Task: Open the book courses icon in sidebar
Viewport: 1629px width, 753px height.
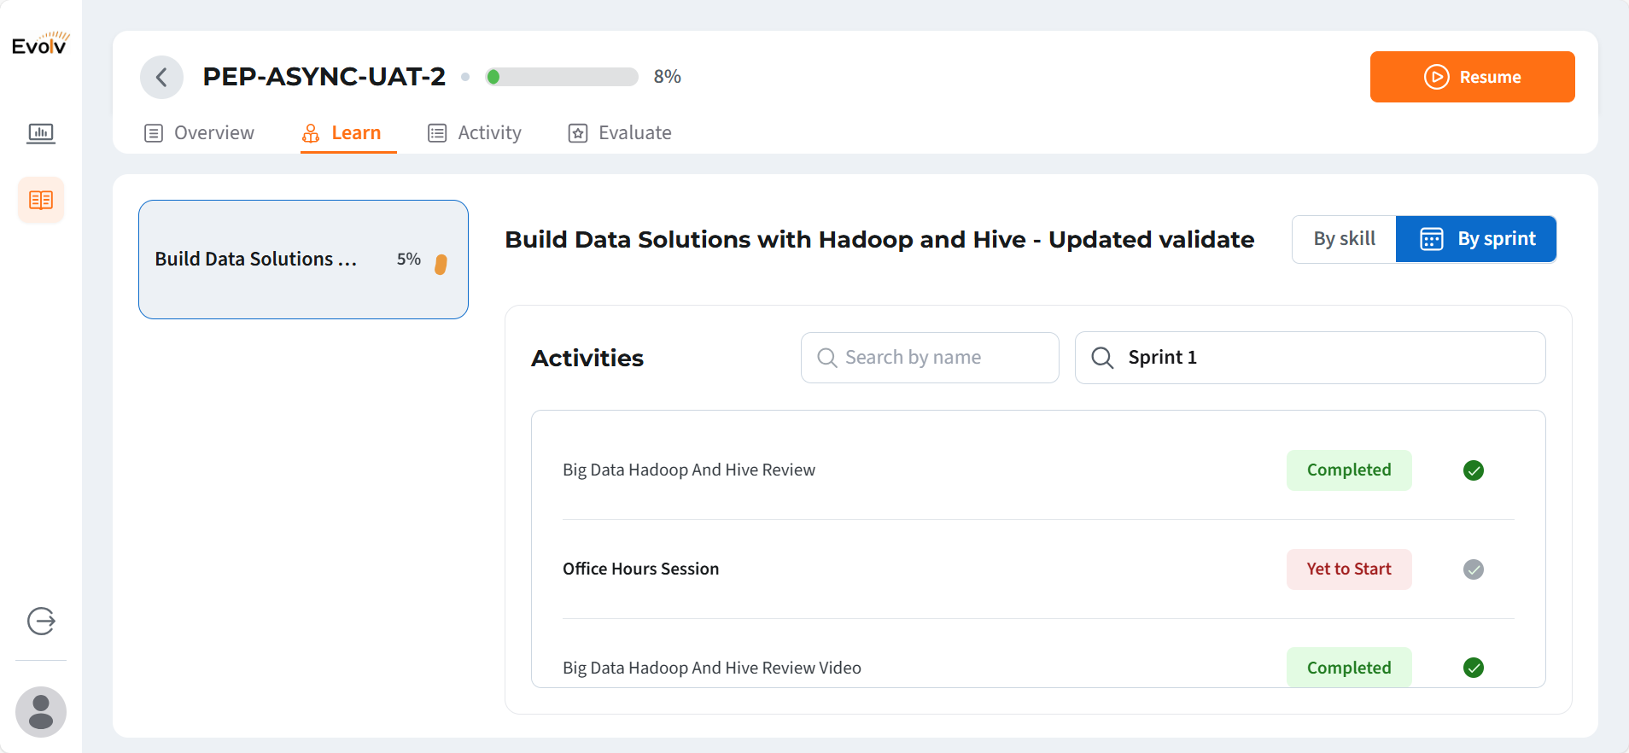Action: coord(41,200)
